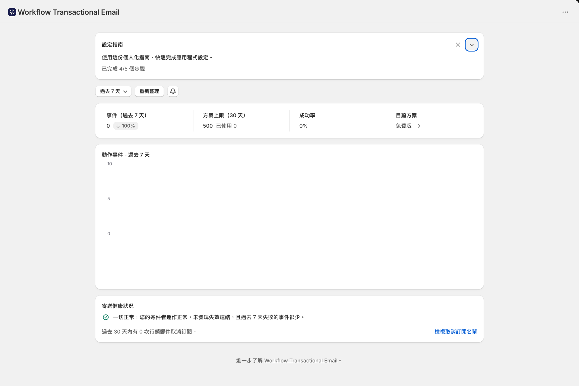Click the 方案上限（30 天）metric heading
579x386 pixels.
click(224, 115)
